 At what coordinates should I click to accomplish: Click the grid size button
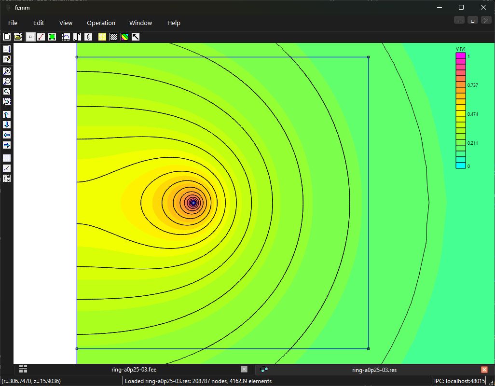point(7,179)
